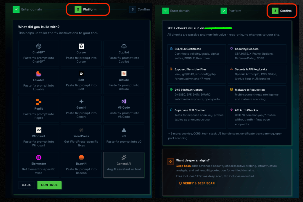Pick the Claude starburst icon
303x202 pixels.
tap(124, 74)
